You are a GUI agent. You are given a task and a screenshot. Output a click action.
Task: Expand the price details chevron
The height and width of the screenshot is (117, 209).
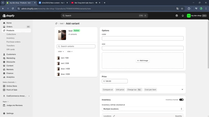(182, 89)
